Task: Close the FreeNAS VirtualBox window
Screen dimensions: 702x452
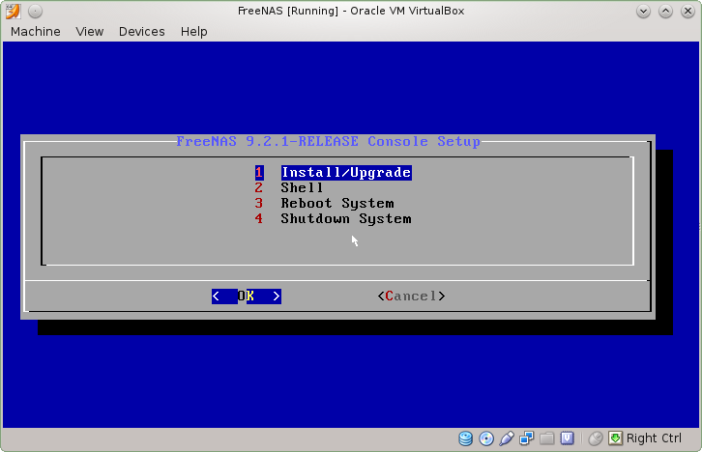Action: click(x=687, y=12)
